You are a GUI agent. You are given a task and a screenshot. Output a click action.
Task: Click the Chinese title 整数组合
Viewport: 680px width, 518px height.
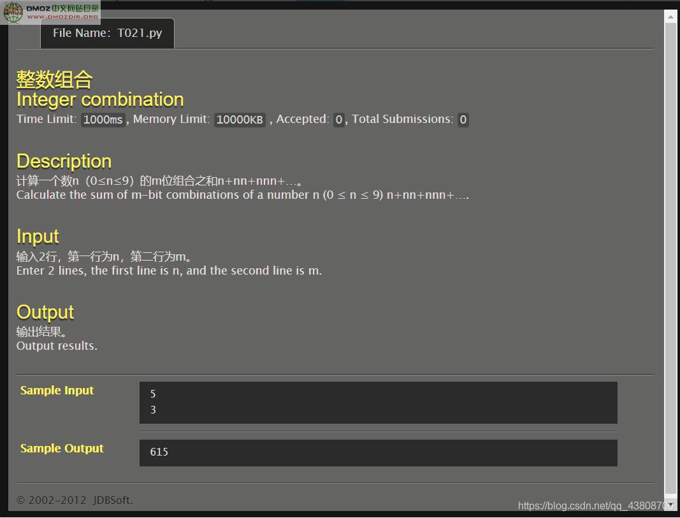pos(55,80)
